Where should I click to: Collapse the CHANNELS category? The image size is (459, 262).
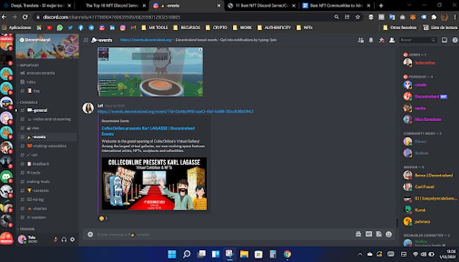(28, 102)
